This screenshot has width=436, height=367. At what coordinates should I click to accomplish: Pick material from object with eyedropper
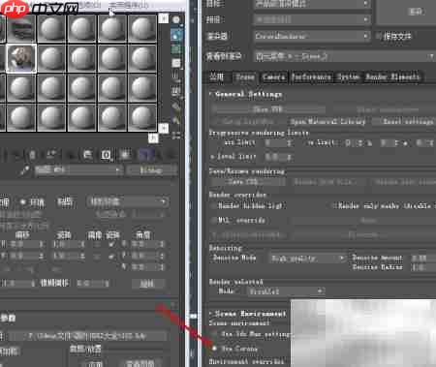click(25, 170)
